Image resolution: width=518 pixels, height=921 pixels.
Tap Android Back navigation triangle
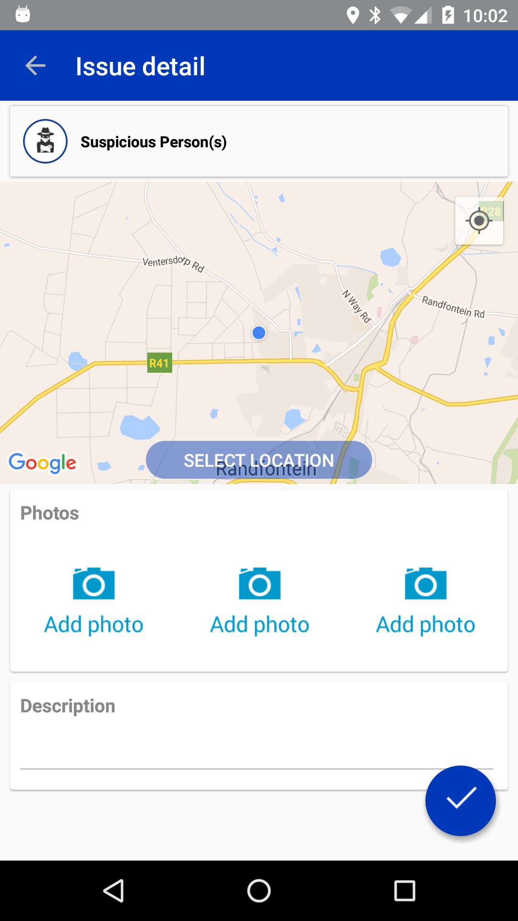pos(114,891)
